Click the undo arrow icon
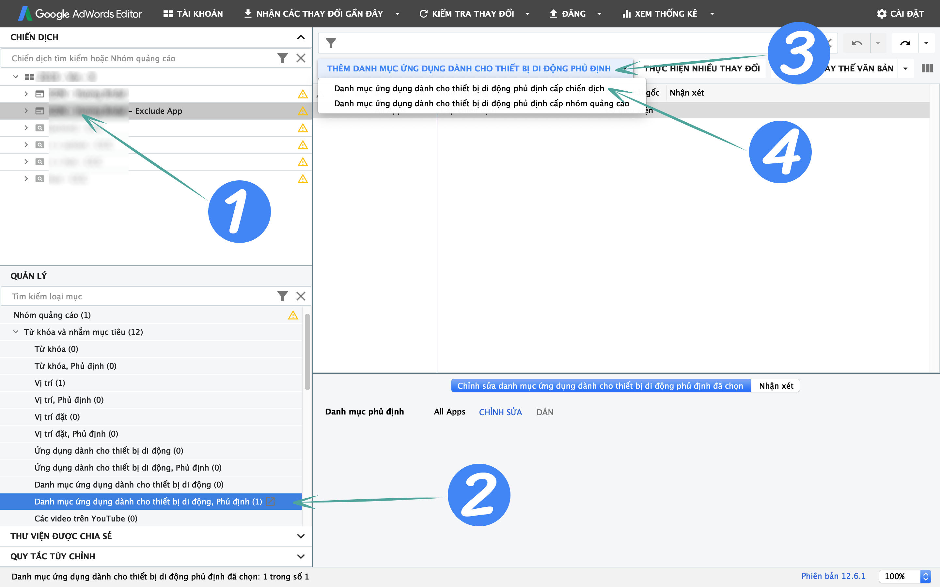This screenshot has height=587, width=940. click(x=857, y=43)
